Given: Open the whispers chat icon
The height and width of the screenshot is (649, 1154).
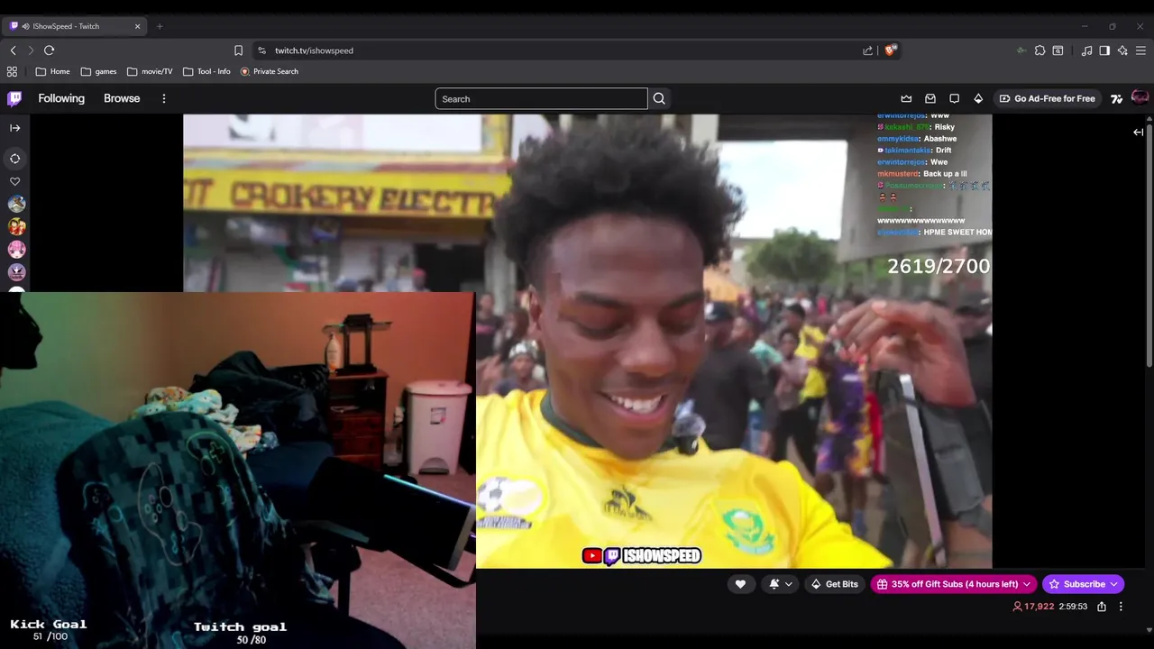Looking at the screenshot, I should point(954,99).
